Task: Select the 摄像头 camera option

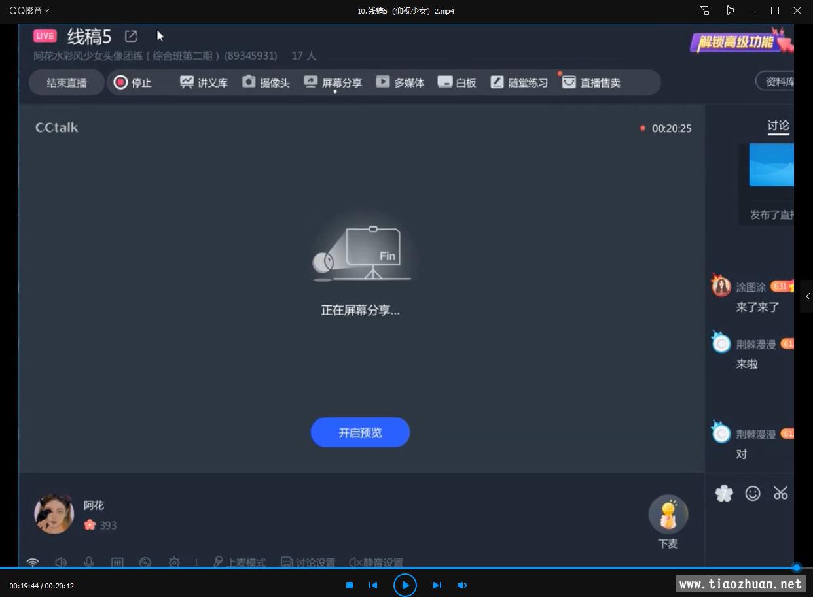Action: [266, 83]
